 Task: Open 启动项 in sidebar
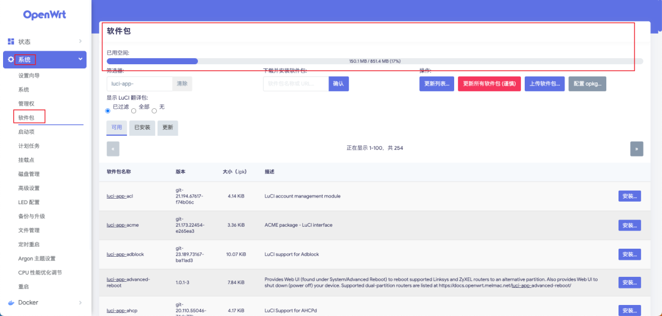click(26, 132)
